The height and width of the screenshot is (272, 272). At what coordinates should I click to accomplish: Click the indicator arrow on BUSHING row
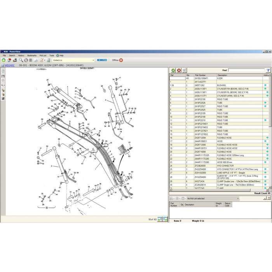click(265, 85)
